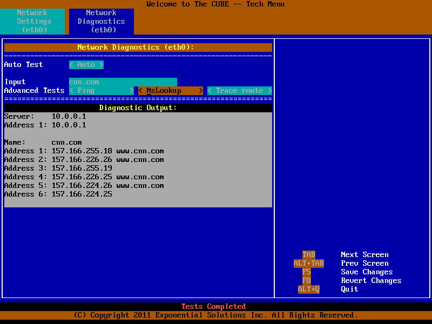Click the 'Revert Changes' text

coord(371,280)
